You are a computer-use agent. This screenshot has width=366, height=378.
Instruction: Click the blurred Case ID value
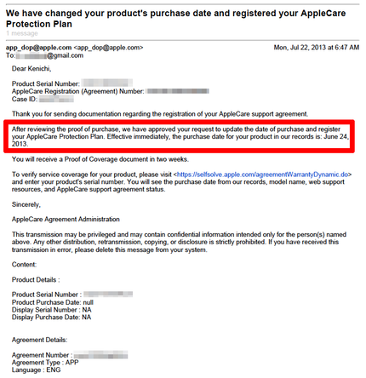56,99
